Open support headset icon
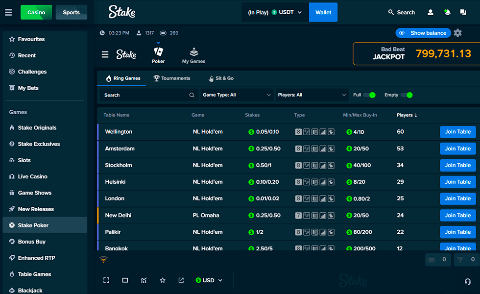 [467, 281]
